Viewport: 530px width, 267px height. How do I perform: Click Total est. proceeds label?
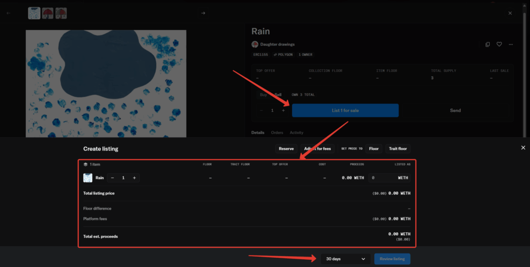coord(100,236)
